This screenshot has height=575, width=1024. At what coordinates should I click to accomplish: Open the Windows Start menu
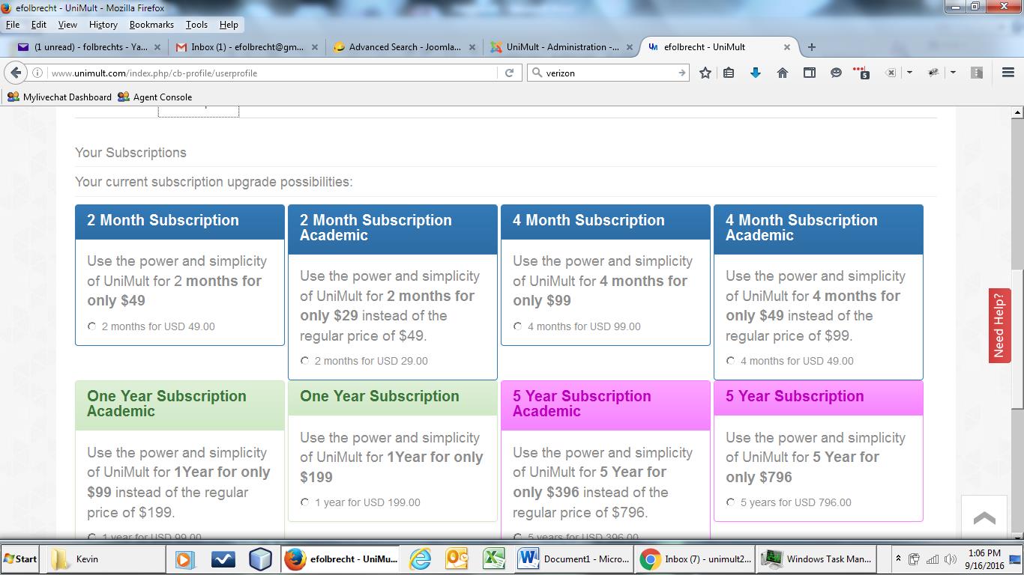click(21, 559)
